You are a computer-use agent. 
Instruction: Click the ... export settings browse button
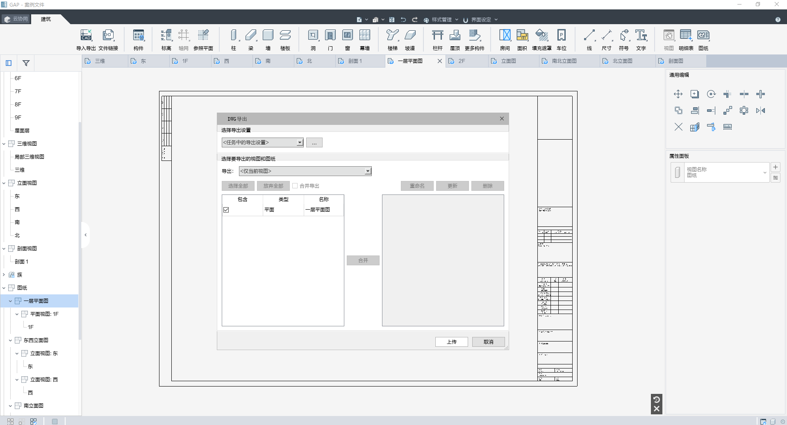(x=314, y=142)
